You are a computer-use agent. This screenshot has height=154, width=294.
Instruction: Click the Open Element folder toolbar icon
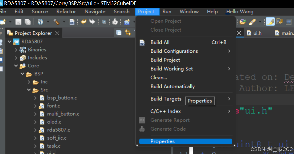click(243, 22)
